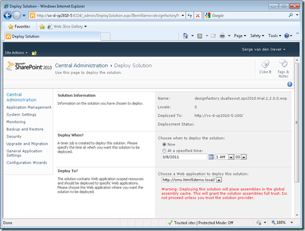Open Tags & Notes icon
This screenshot has height=231, width=305.
(283, 63)
